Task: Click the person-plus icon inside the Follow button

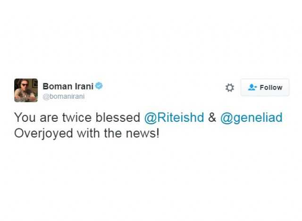Action: click(252, 87)
